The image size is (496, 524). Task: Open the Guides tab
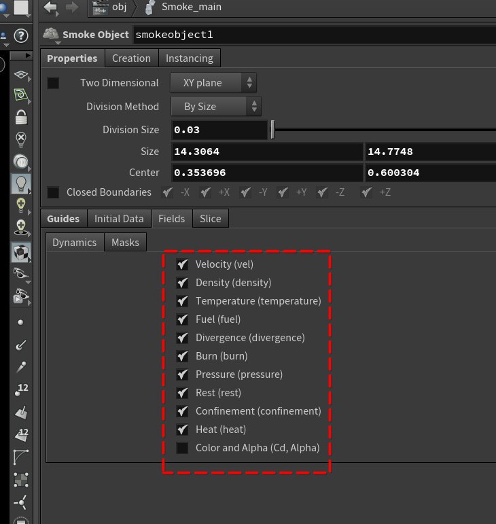[x=63, y=219]
